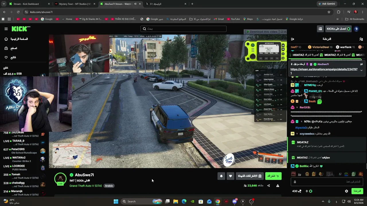Switch to Mystery Town - MT Studios tab
Screen dimensions: 367x206
(x=75, y=4)
